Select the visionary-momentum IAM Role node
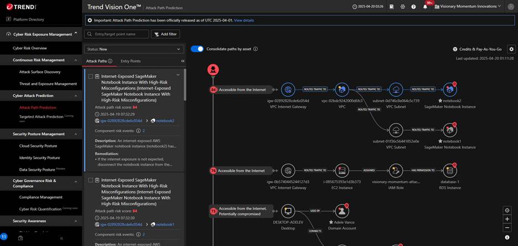Viewport: 518px width, 246px height. pyautogui.click(x=396, y=171)
